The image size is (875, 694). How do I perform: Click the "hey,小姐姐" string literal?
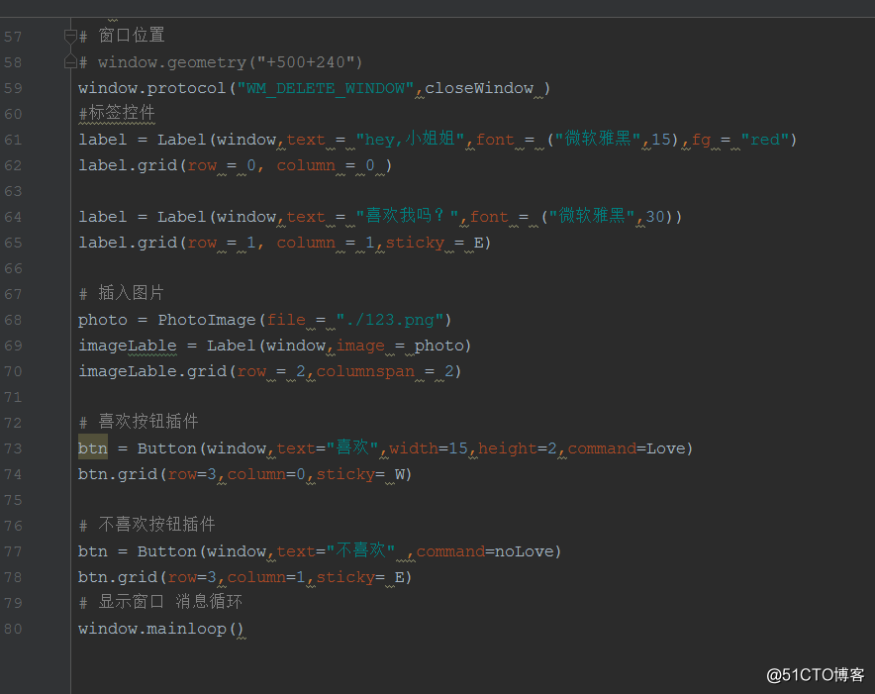[x=410, y=139]
